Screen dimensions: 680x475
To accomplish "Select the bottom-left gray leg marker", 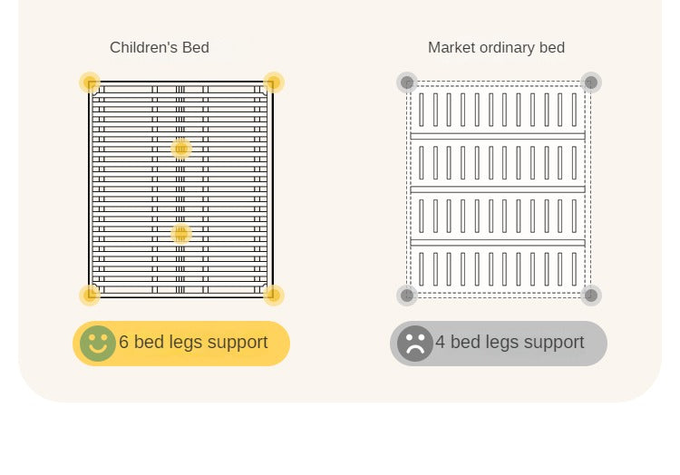I will click(x=407, y=295).
